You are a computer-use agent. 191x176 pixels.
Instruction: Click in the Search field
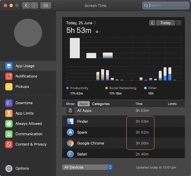[168, 6]
